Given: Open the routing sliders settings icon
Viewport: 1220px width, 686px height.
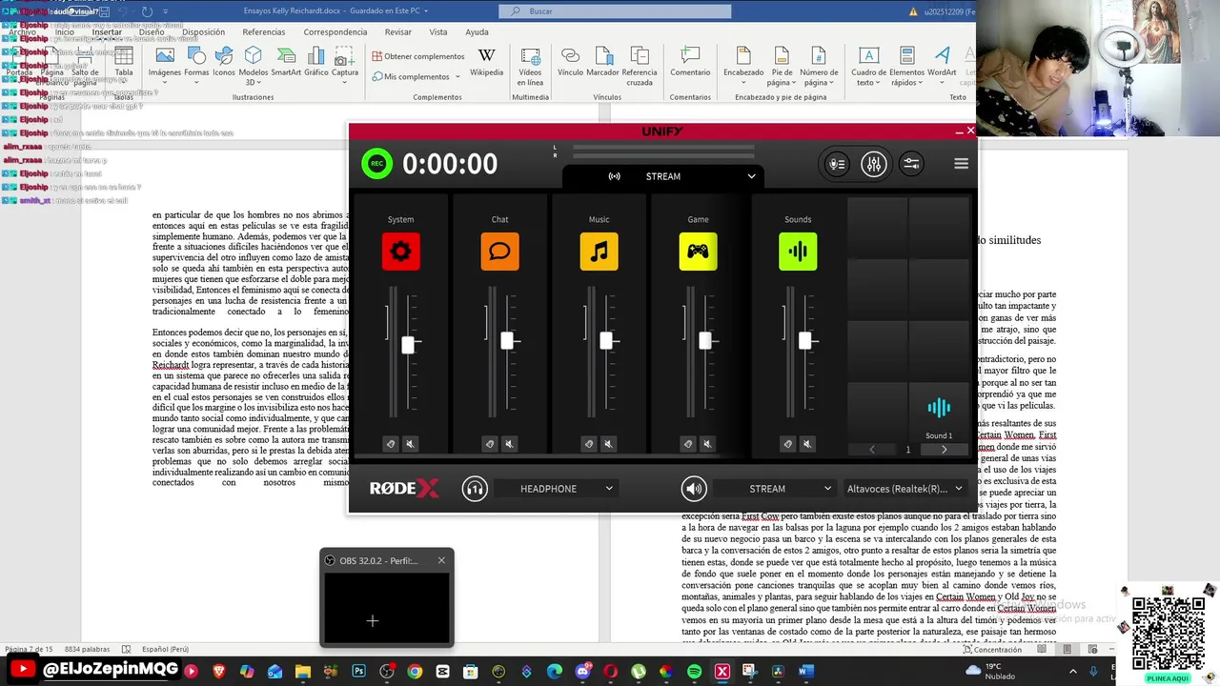Looking at the screenshot, I should (x=911, y=164).
